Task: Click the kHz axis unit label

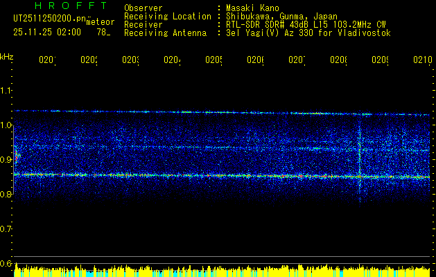Action: [x=7, y=57]
